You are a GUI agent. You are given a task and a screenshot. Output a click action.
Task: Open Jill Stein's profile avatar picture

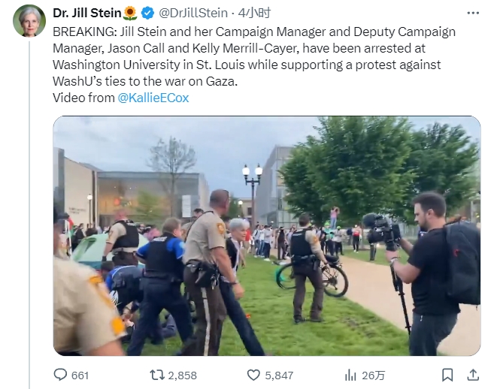(29, 20)
